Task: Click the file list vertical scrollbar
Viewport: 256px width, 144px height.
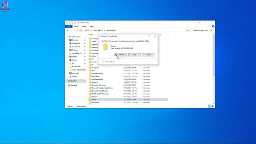Action: pyautogui.click(x=213, y=56)
